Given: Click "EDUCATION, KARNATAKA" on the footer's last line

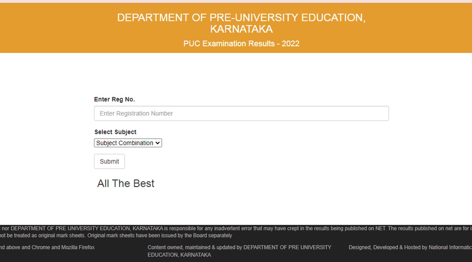Looking at the screenshot, I should (179, 255).
